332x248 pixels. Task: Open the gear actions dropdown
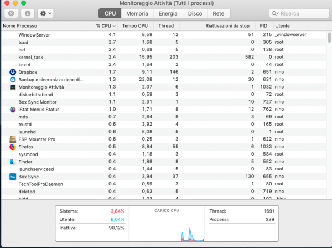point(45,13)
